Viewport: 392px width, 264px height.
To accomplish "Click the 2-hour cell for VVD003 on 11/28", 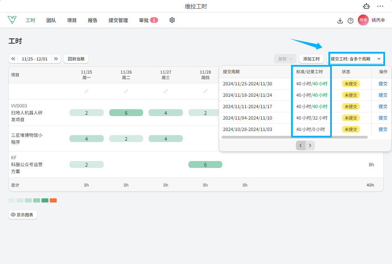I will [204, 113].
